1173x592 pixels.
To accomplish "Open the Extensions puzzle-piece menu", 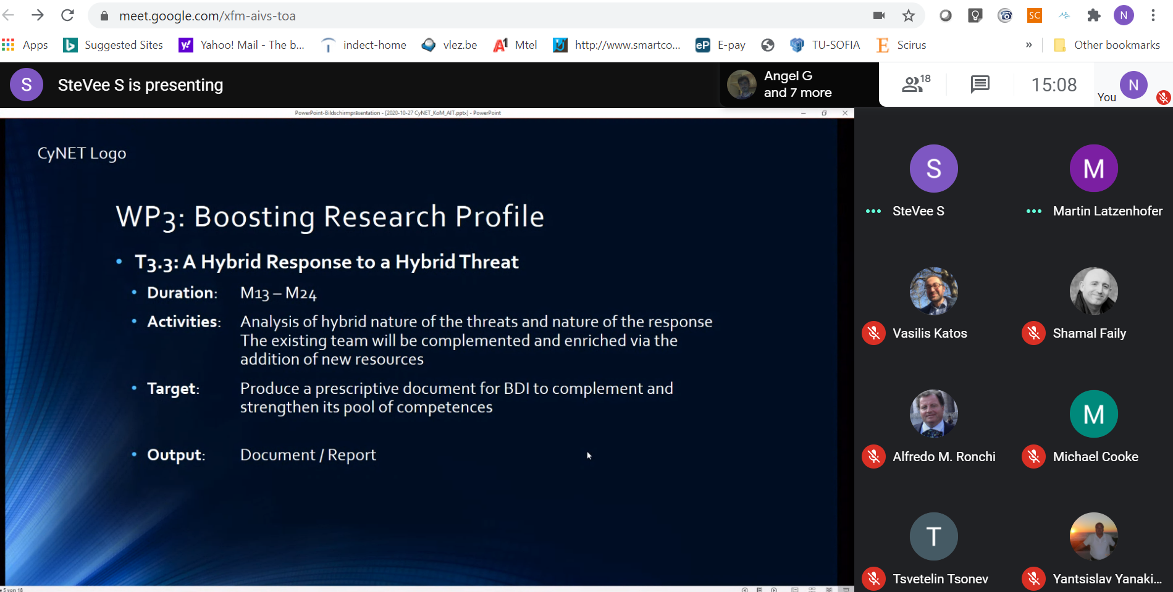I will (1094, 15).
